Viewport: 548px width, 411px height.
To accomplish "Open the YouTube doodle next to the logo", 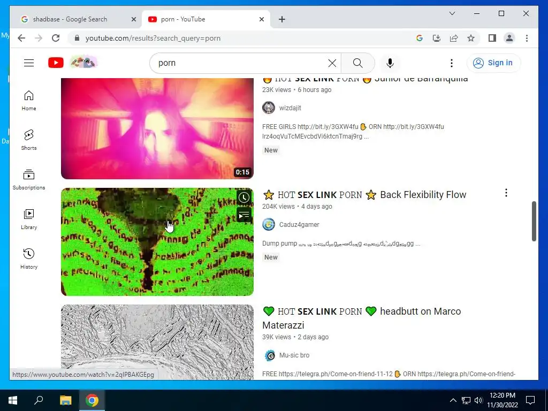I will [84, 63].
